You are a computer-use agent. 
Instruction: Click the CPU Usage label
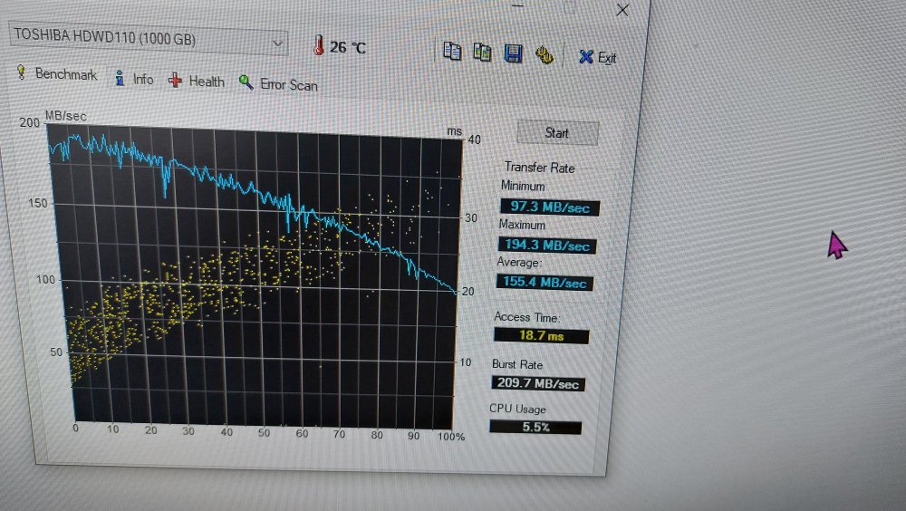[517, 409]
